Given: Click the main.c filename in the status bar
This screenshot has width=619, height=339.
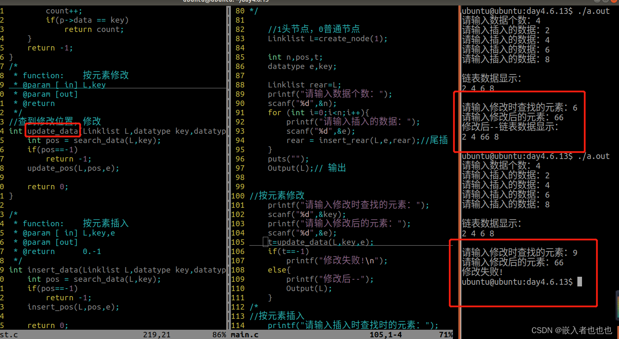Looking at the screenshot, I should (x=244, y=334).
